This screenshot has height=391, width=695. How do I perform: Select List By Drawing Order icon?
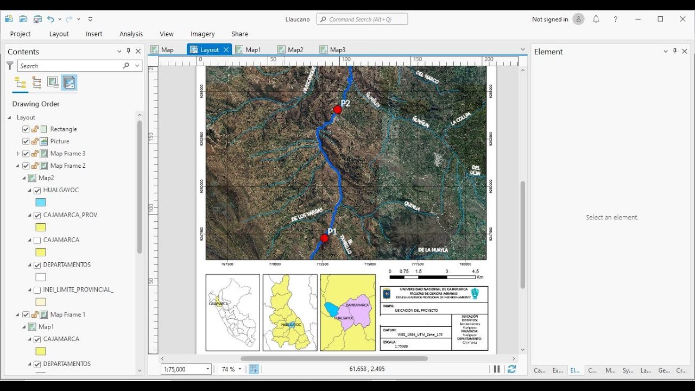[21, 83]
